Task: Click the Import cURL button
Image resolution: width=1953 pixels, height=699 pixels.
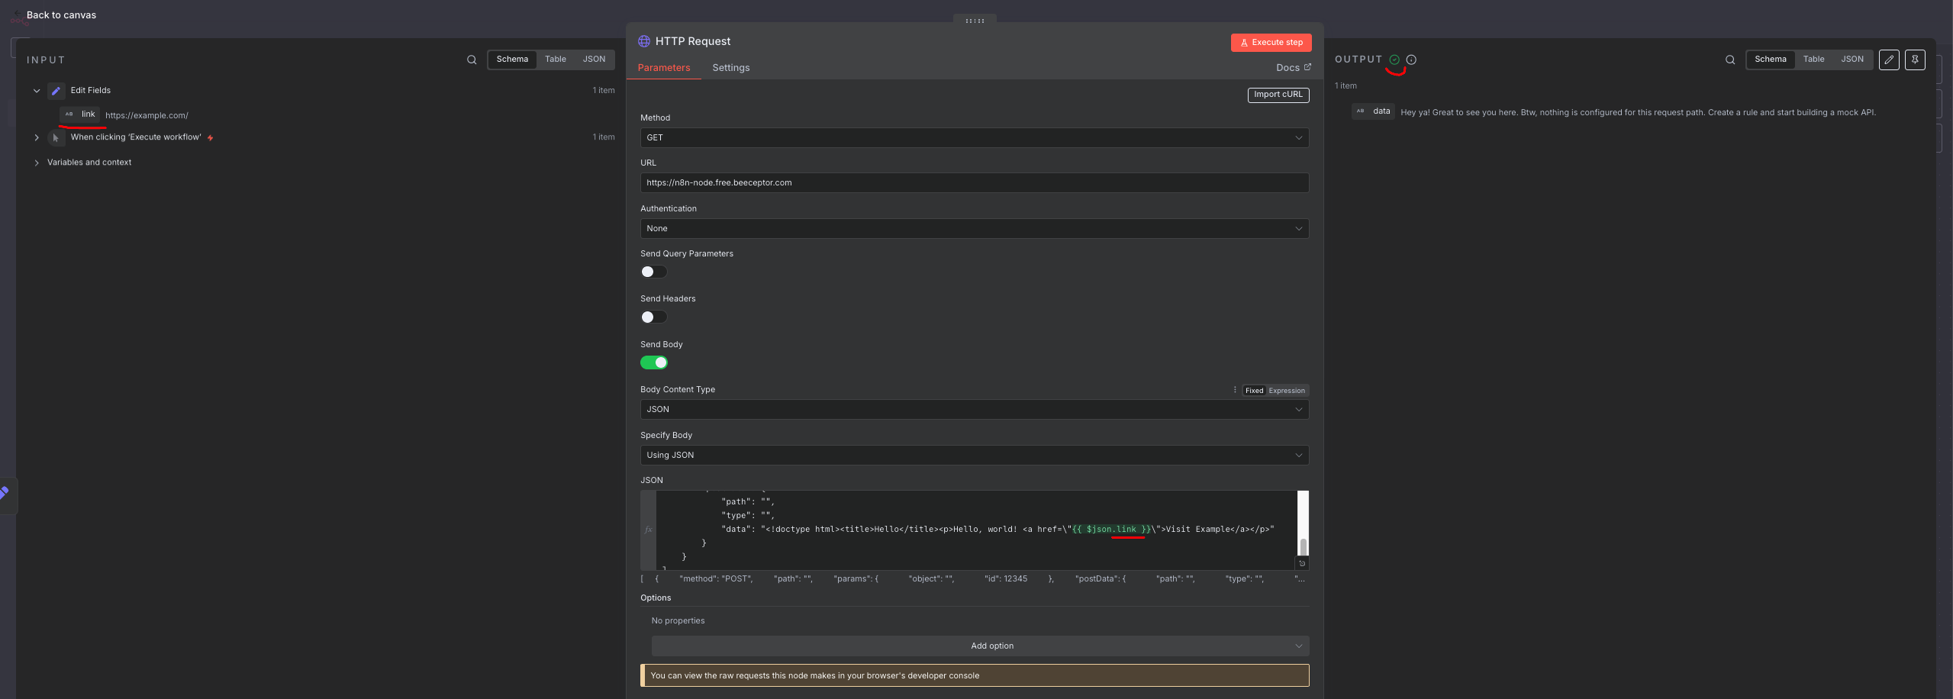Action: (1278, 95)
